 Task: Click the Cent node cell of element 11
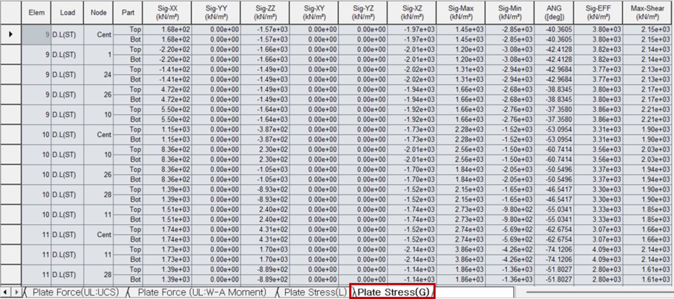point(99,235)
